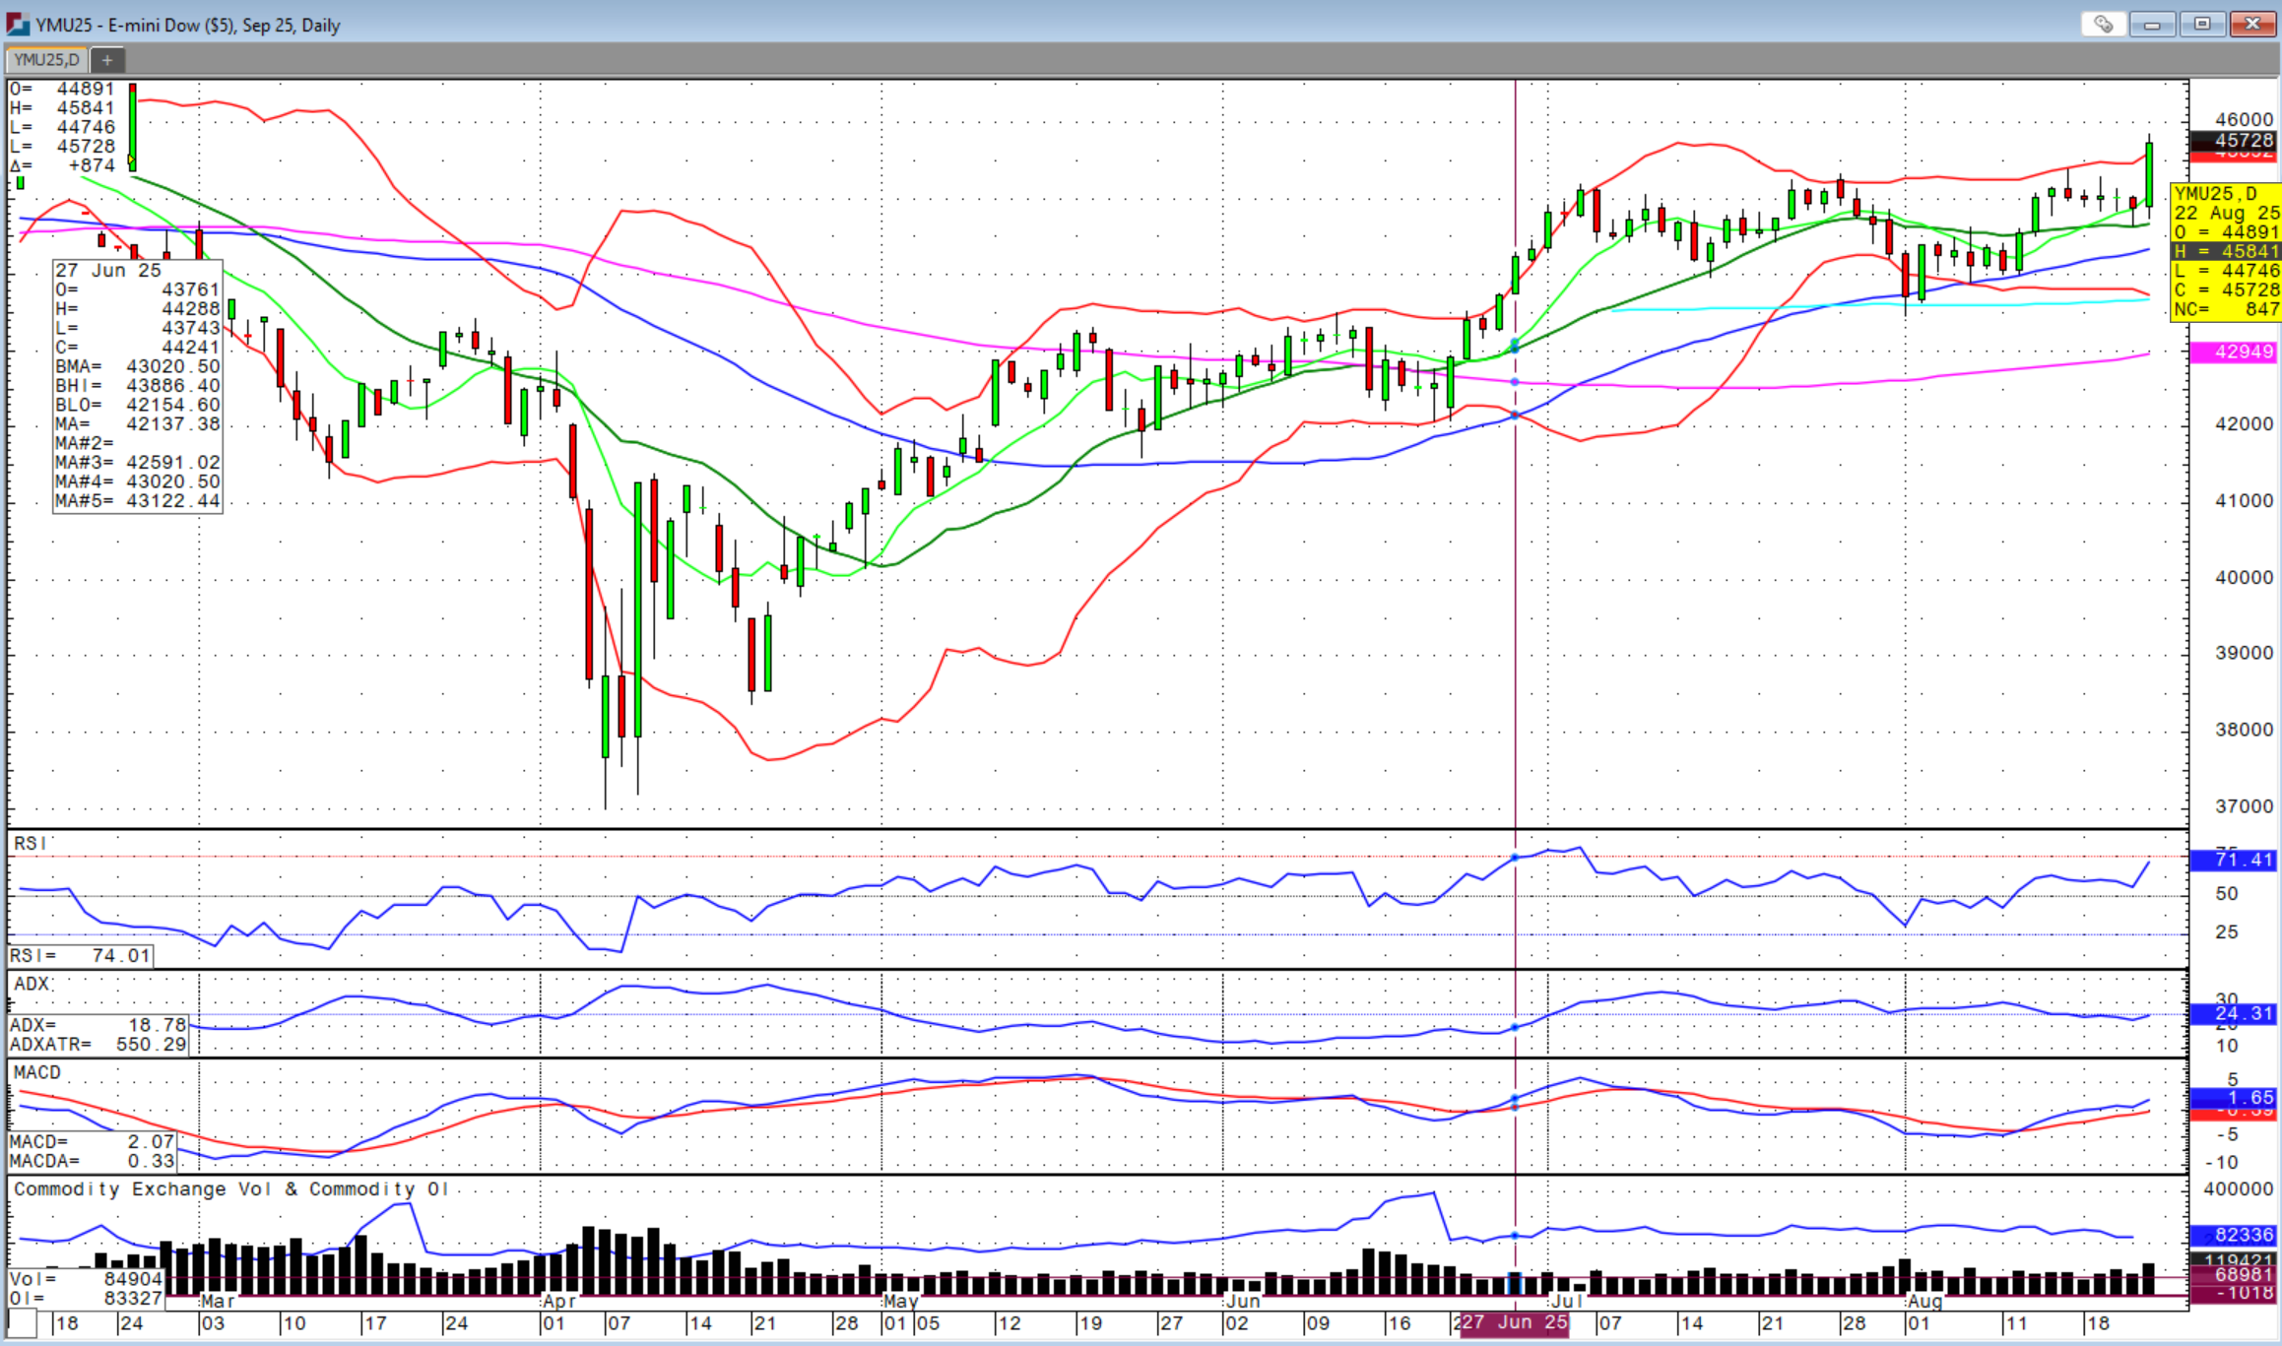
Task: Click 'BMA= 43020.50' in data box
Action: [138, 366]
